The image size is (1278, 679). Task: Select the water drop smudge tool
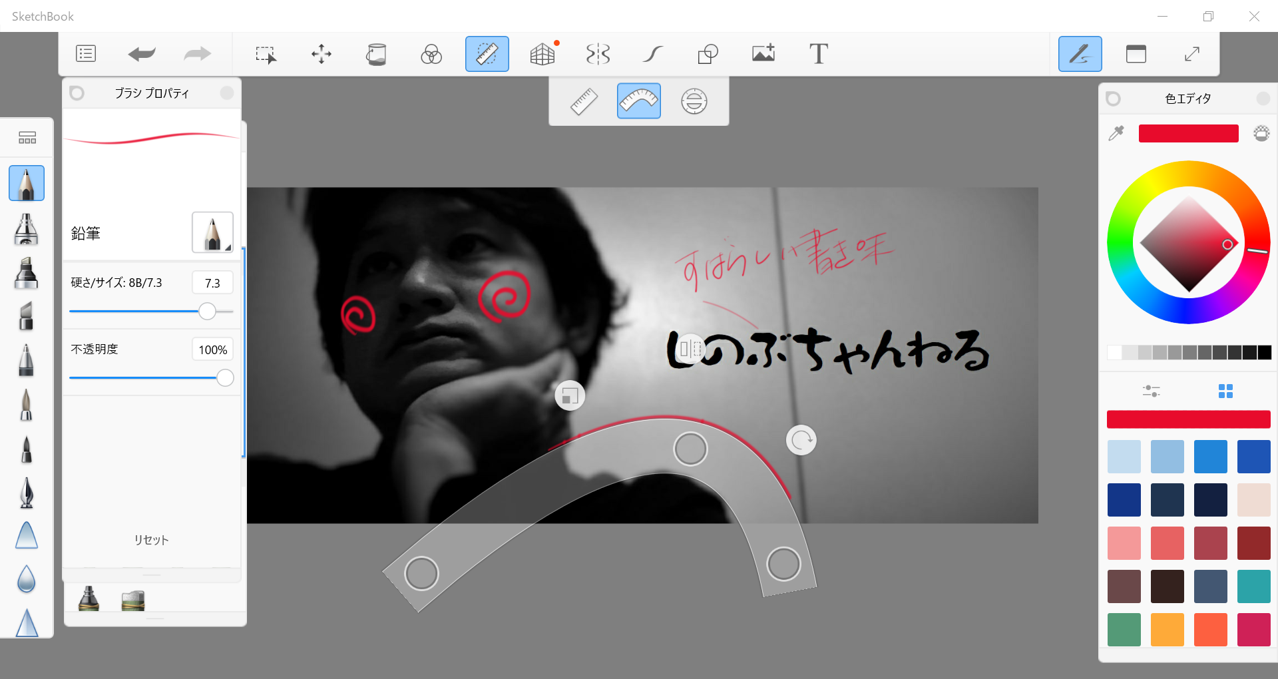(x=27, y=579)
